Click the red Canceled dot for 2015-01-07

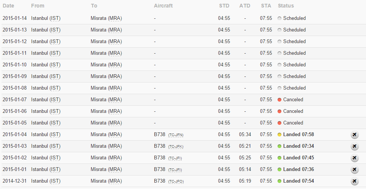click(279, 100)
